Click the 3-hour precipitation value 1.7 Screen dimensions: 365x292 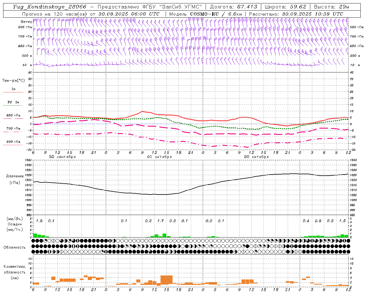[161, 221]
